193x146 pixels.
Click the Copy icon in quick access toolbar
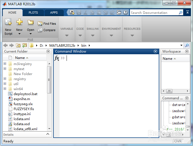(92, 12)
